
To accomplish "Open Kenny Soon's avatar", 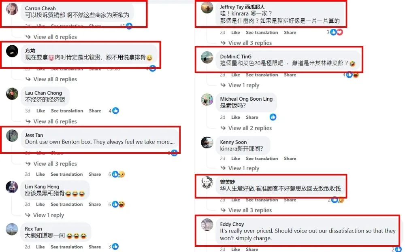I will [207, 142].
